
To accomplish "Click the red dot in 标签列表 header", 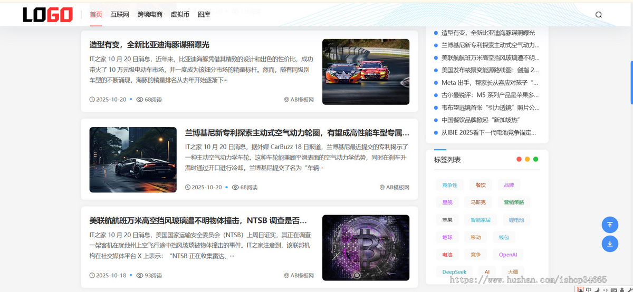I will pyautogui.click(x=519, y=159).
